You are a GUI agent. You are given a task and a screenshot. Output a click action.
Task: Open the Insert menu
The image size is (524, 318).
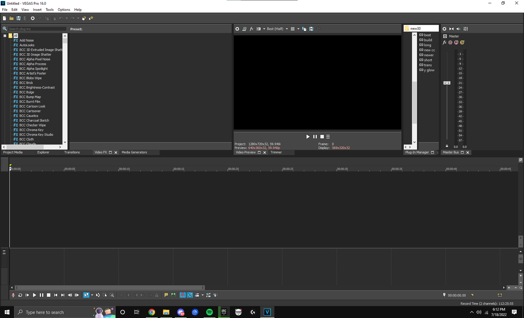[37, 10]
